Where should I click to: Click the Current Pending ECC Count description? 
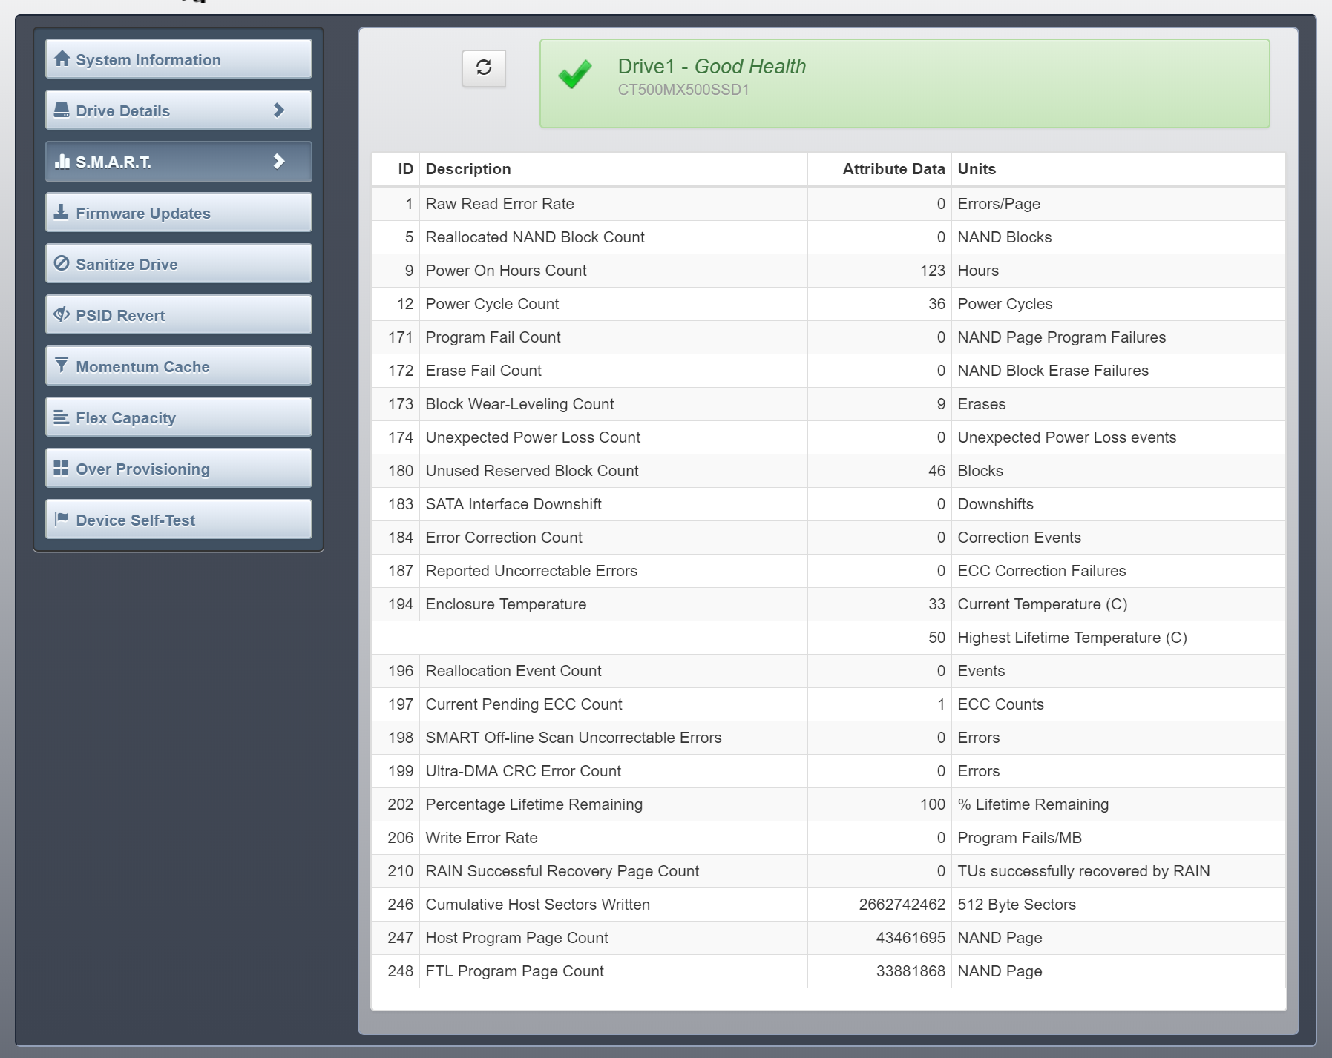coord(524,704)
